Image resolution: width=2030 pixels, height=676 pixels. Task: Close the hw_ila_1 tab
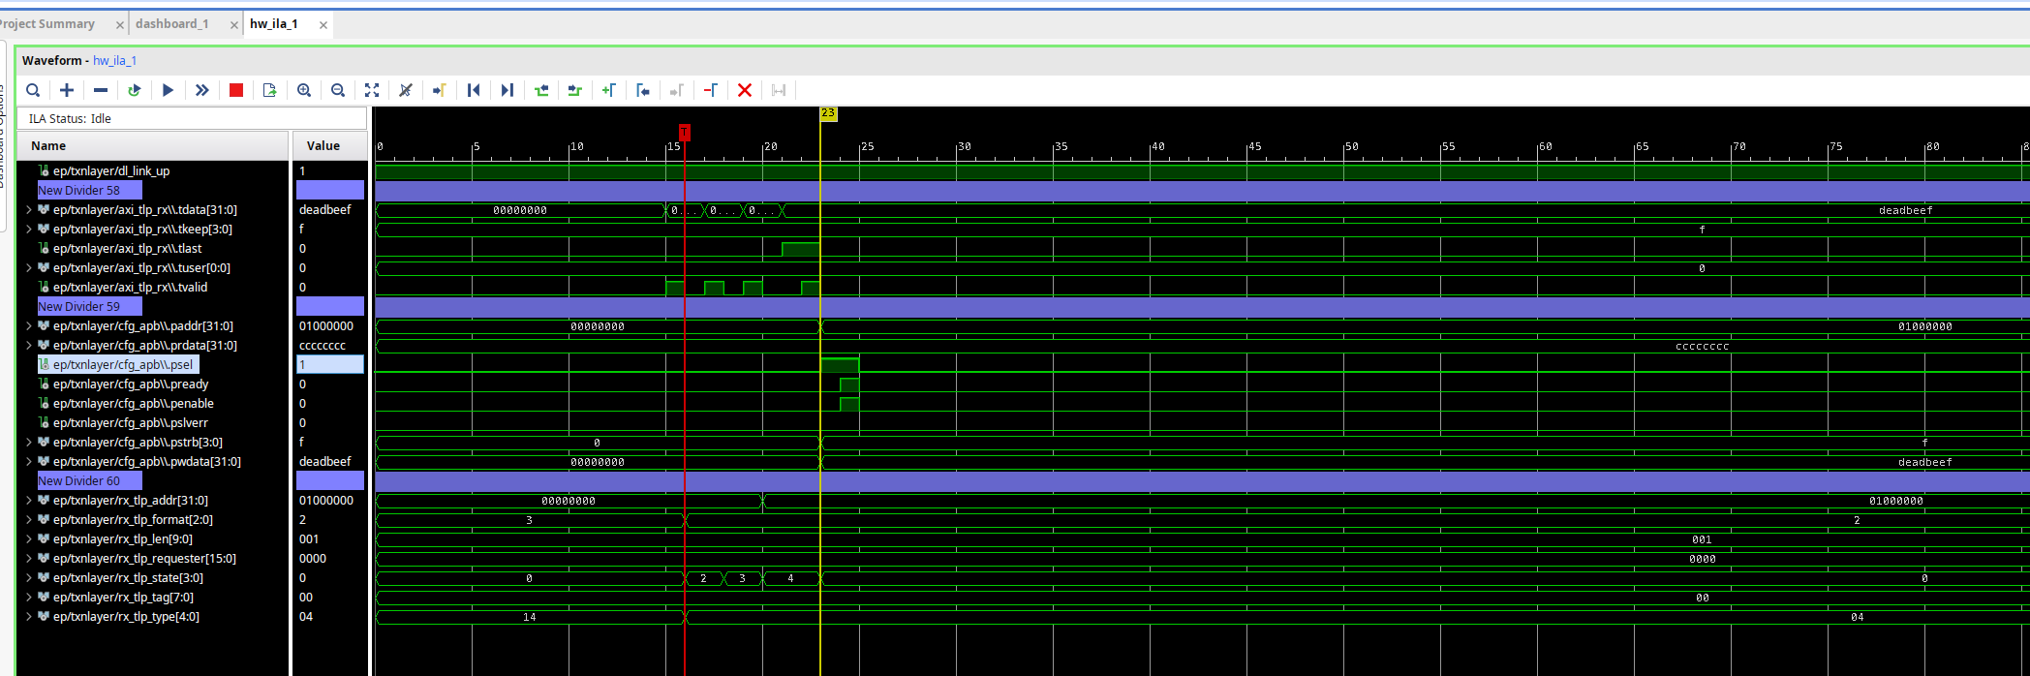323,25
